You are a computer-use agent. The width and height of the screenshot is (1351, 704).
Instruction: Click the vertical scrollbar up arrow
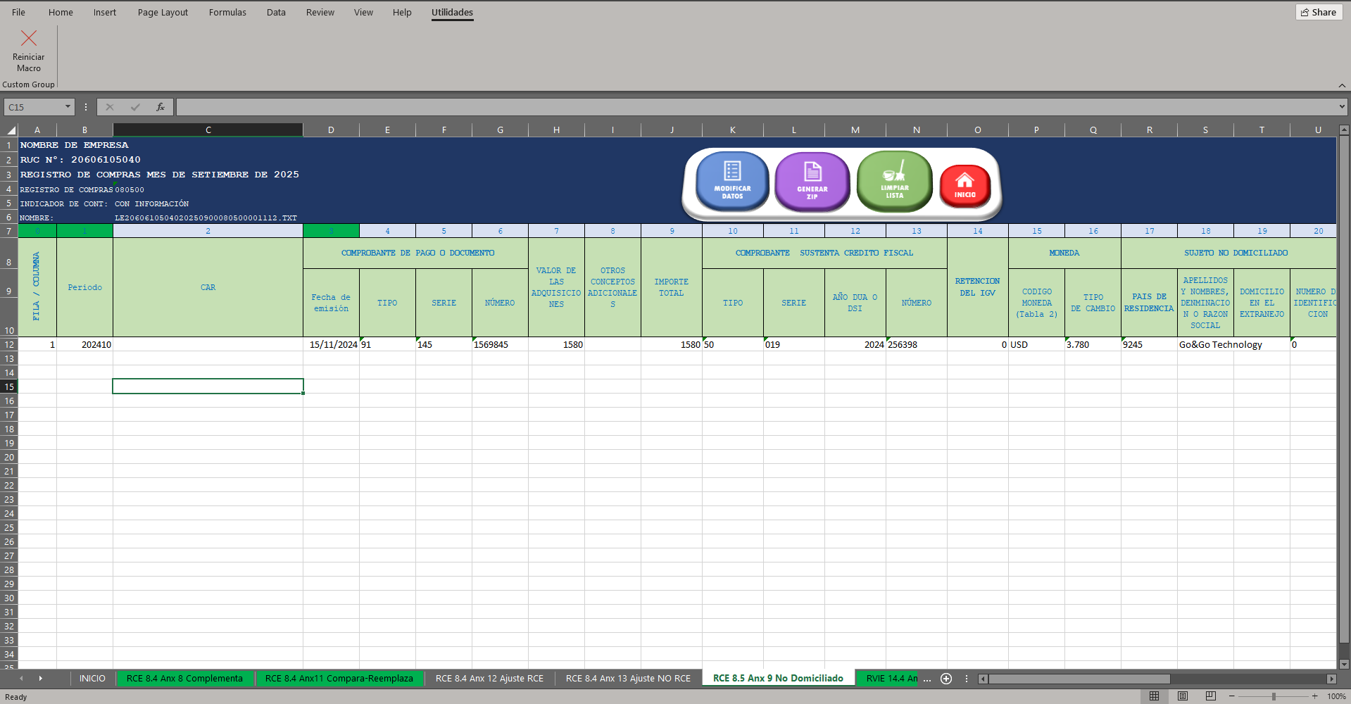pos(1344,130)
